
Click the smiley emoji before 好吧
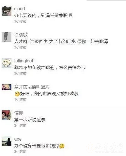(x=17, y=94)
